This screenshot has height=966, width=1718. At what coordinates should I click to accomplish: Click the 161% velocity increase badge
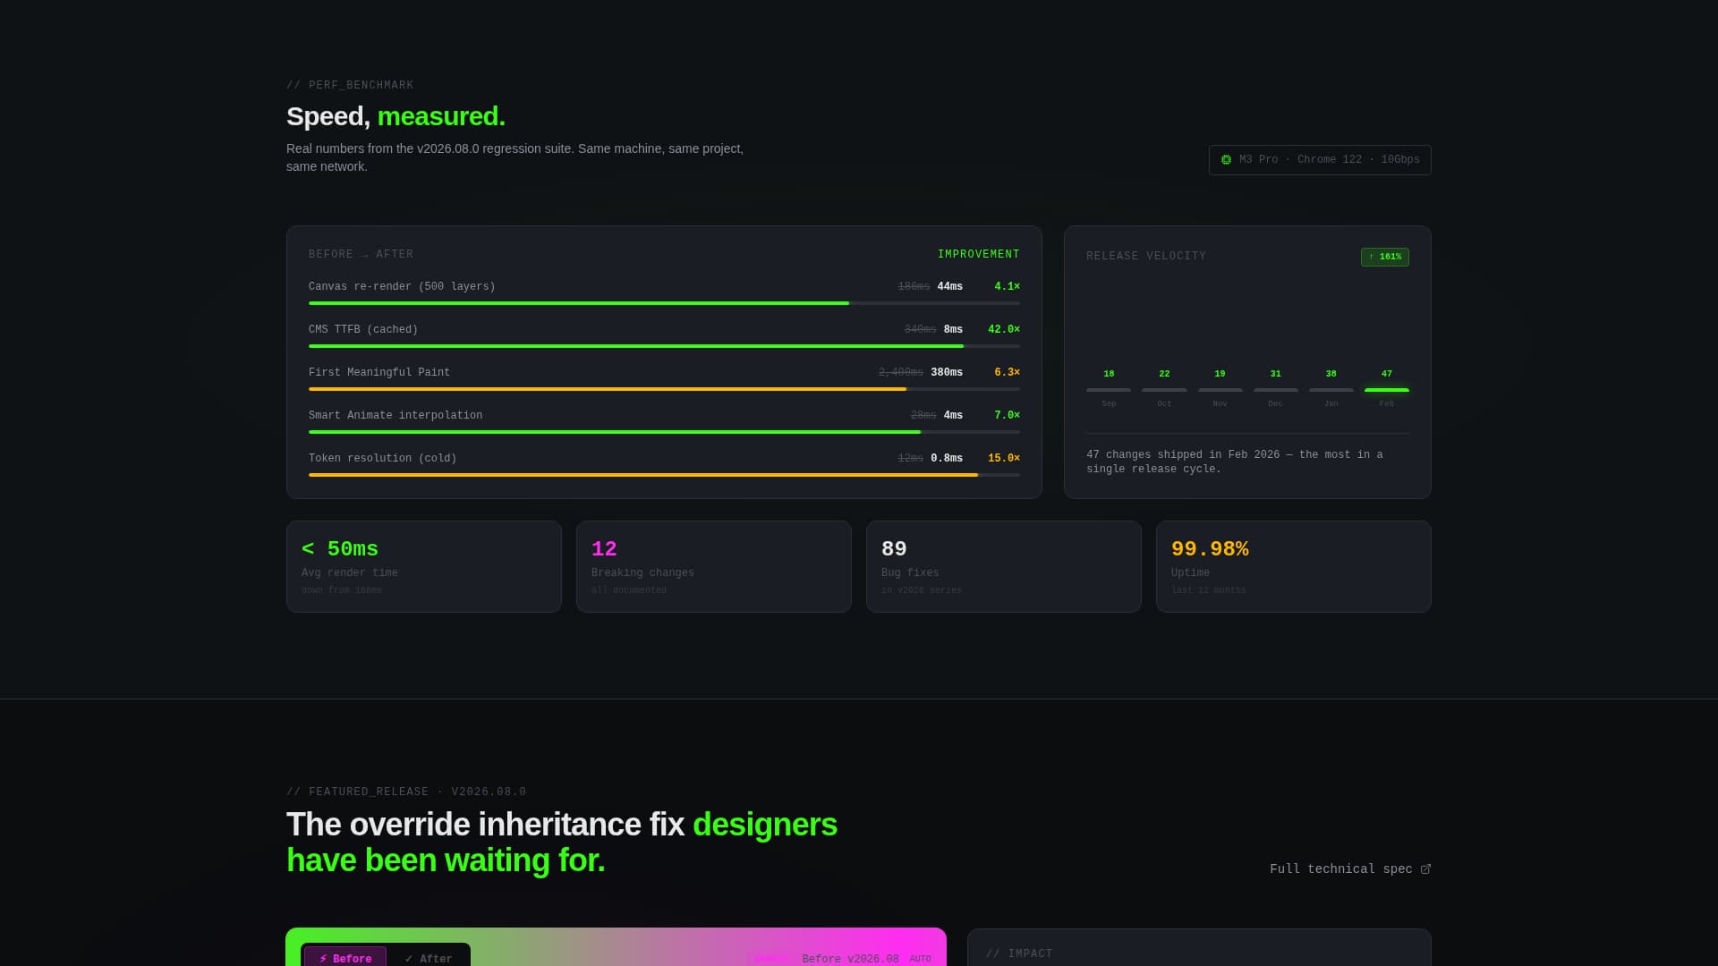[1384, 257]
